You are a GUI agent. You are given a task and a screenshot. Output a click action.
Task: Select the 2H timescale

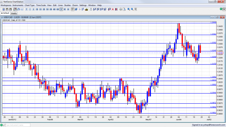[x=51, y=9]
